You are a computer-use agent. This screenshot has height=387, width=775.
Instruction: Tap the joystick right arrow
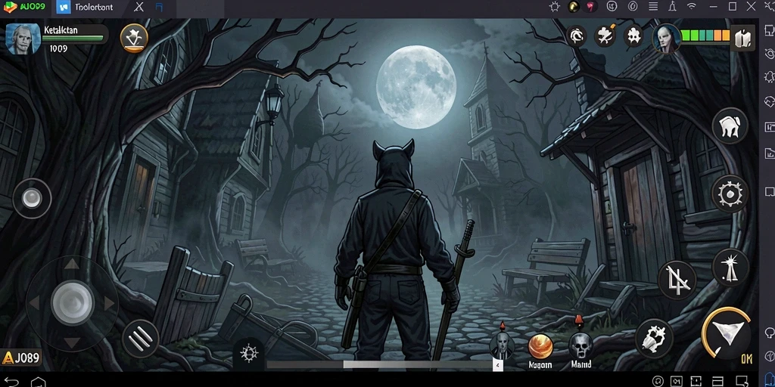point(109,302)
